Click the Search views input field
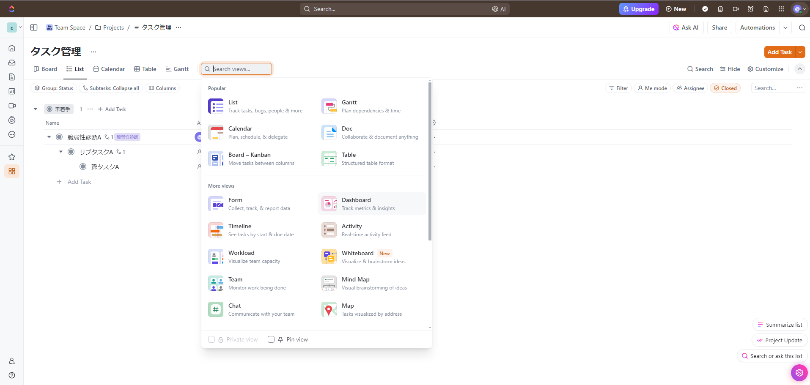Screen dimensions: 810x385 [236, 69]
